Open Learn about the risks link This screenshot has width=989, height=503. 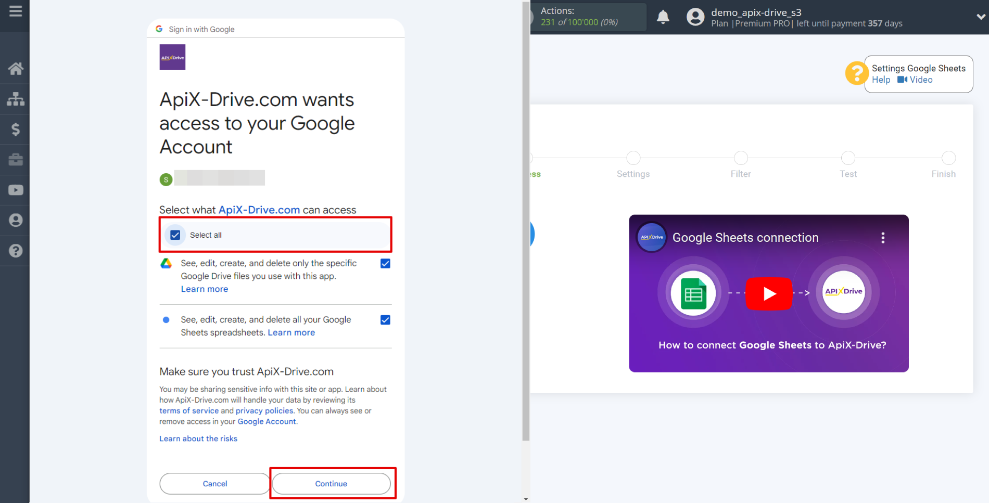click(198, 438)
